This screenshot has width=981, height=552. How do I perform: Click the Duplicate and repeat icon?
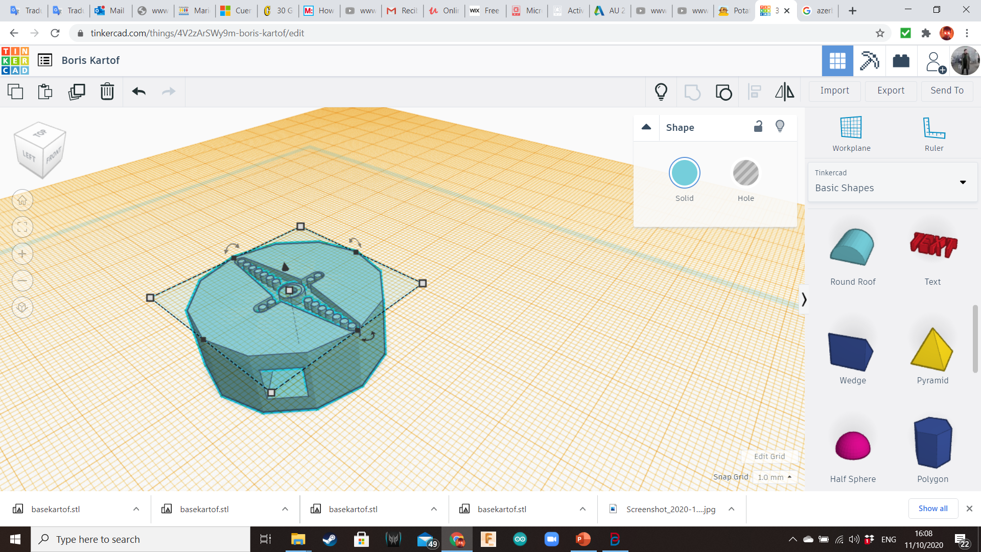77,91
